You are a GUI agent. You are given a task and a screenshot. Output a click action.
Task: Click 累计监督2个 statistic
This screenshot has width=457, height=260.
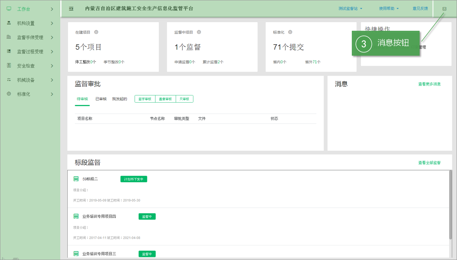213,62
